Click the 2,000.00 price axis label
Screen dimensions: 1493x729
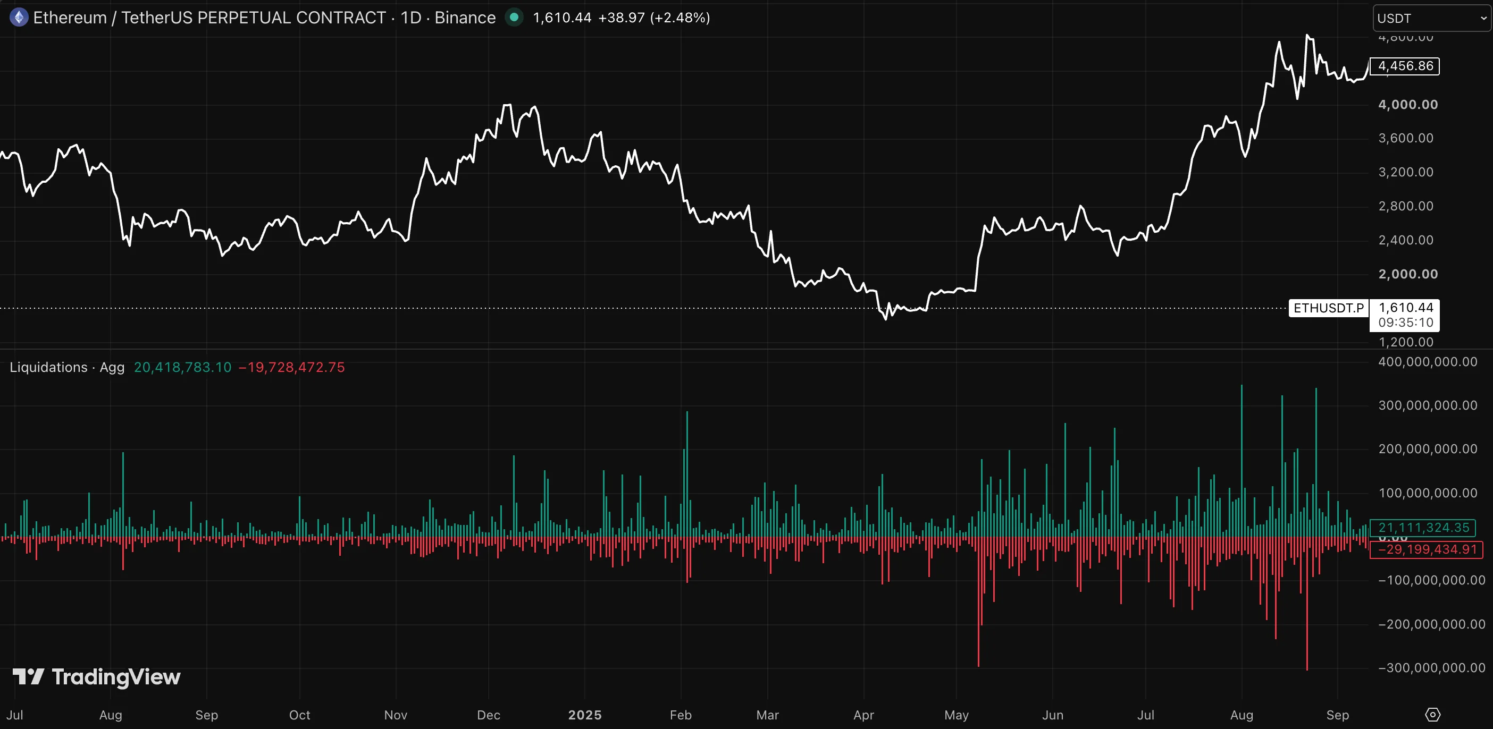click(x=1408, y=274)
